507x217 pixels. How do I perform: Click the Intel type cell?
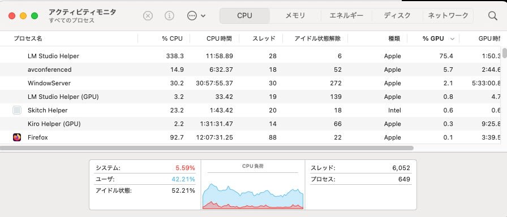(394, 110)
